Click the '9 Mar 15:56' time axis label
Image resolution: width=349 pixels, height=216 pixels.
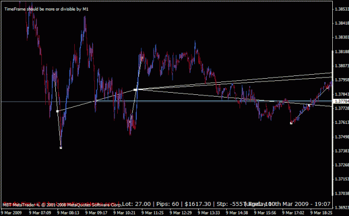click(x=265, y=213)
